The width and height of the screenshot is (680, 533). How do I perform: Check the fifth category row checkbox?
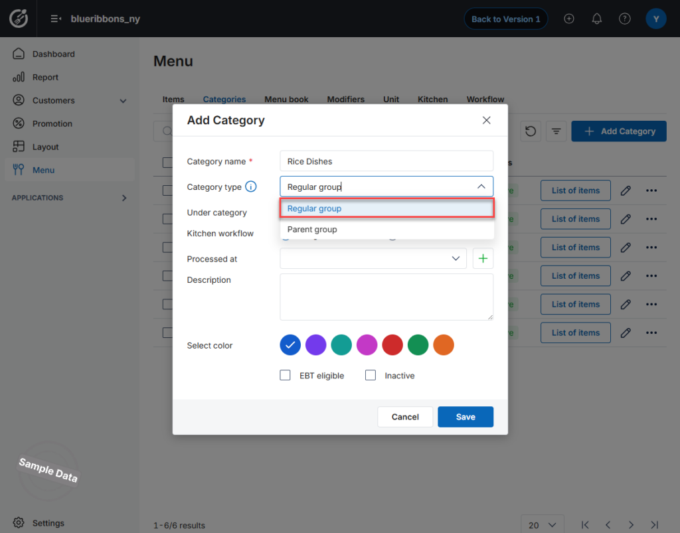(167, 304)
